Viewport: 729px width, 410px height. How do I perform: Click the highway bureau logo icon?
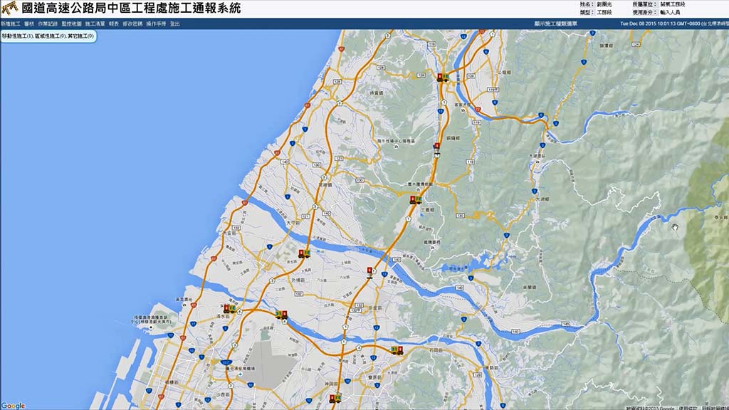[x=9, y=9]
